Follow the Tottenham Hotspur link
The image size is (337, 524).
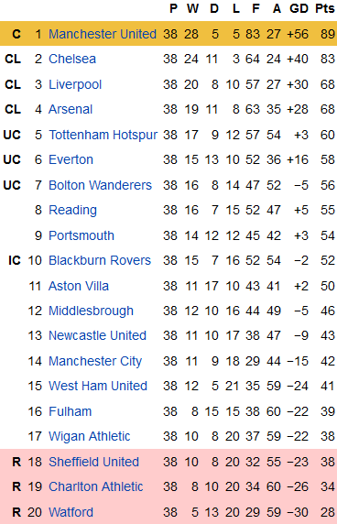pos(103,135)
